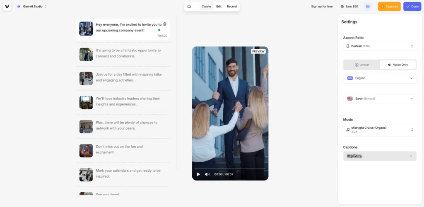Open settings gear icon in header
Screen dimensions: 424x207
[x=368, y=7]
